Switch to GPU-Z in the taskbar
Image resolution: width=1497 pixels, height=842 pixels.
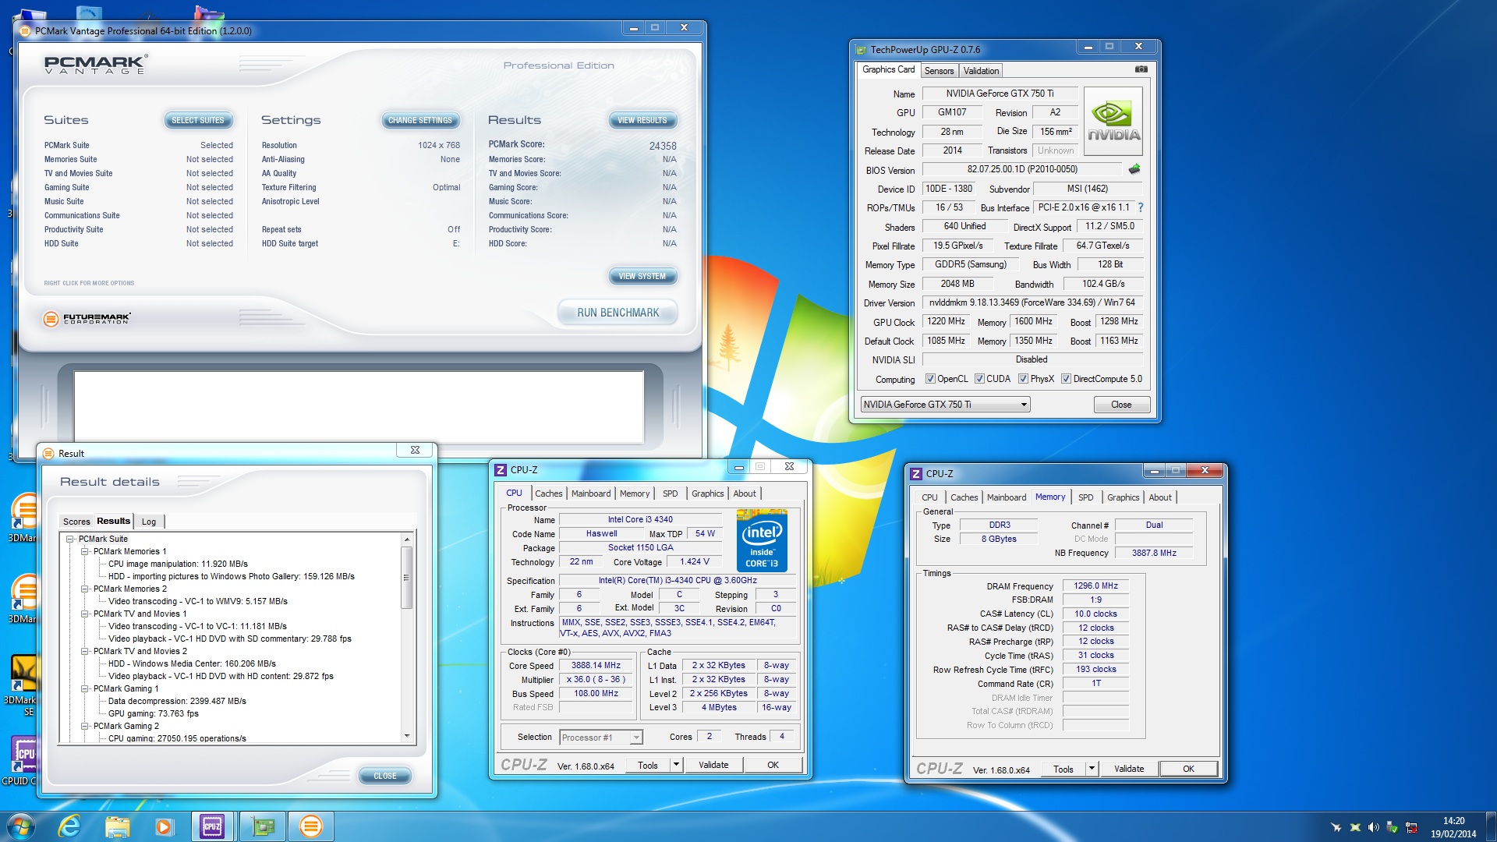point(263,826)
